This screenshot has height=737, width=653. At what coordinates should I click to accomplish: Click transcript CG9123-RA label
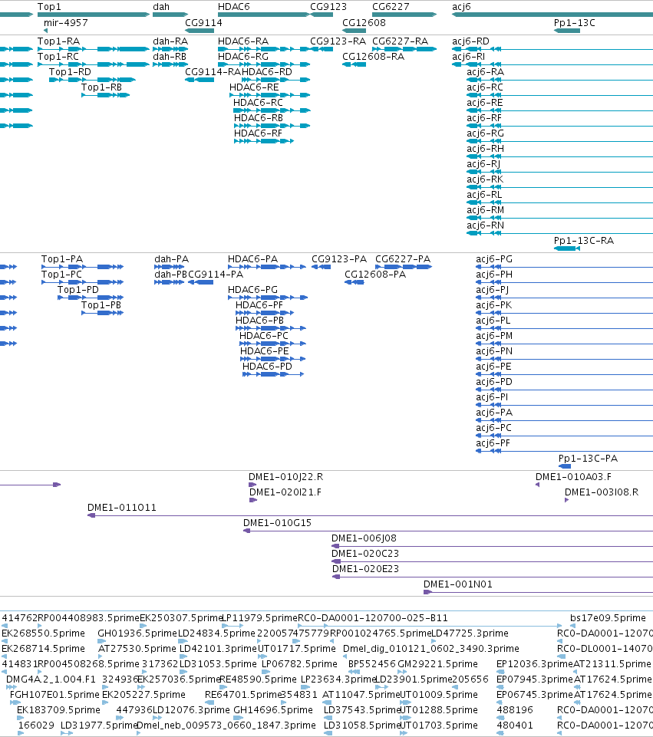pos(338,41)
